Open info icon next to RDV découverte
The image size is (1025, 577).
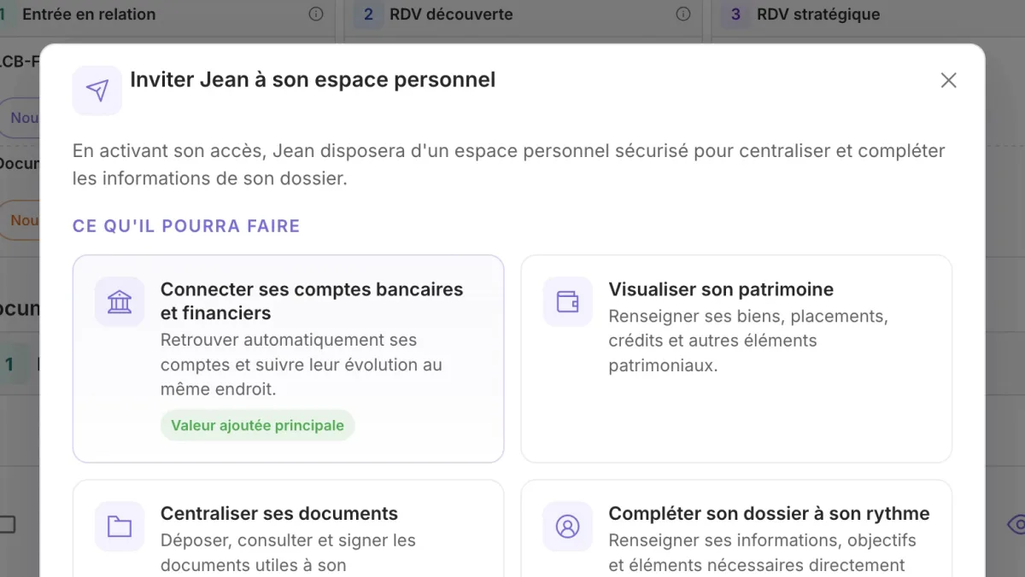682,14
